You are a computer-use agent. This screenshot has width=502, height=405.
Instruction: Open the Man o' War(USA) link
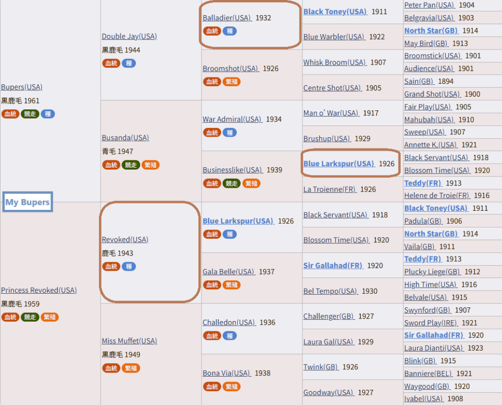[x=331, y=113]
